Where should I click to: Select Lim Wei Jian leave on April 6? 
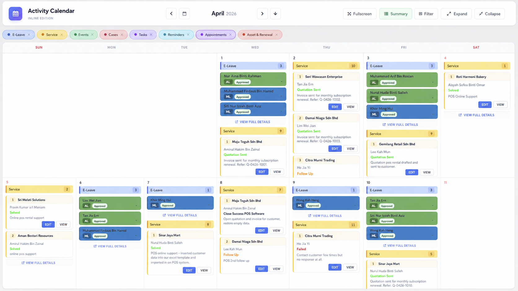110,203
